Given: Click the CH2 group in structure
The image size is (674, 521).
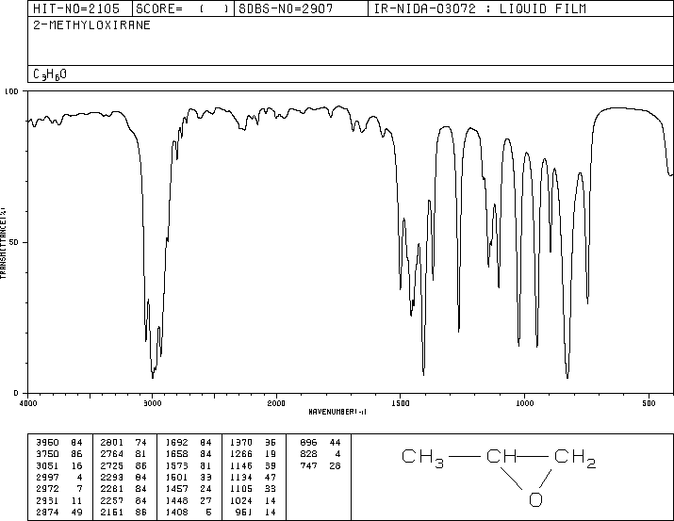Looking at the screenshot, I should coord(575,457).
